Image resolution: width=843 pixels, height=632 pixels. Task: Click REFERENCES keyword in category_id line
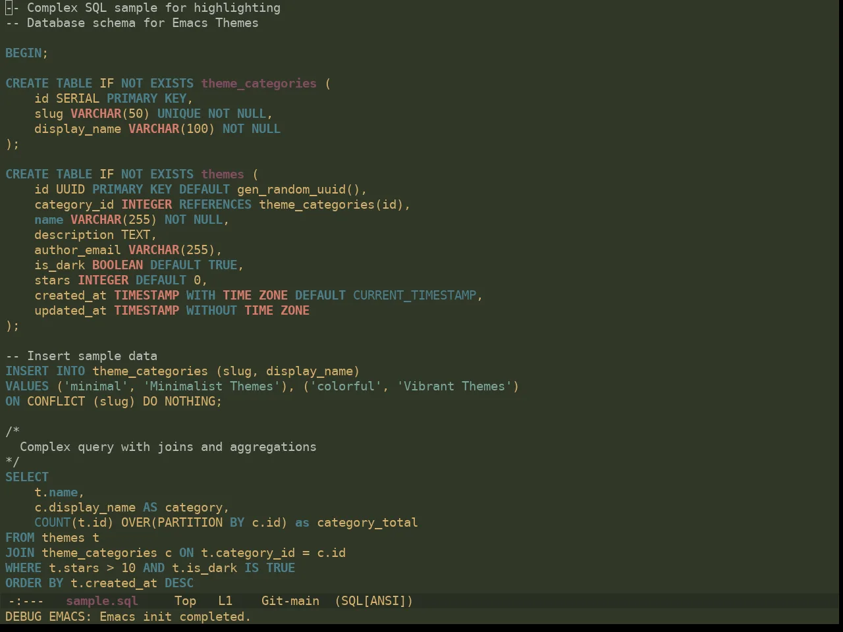coord(215,204)
